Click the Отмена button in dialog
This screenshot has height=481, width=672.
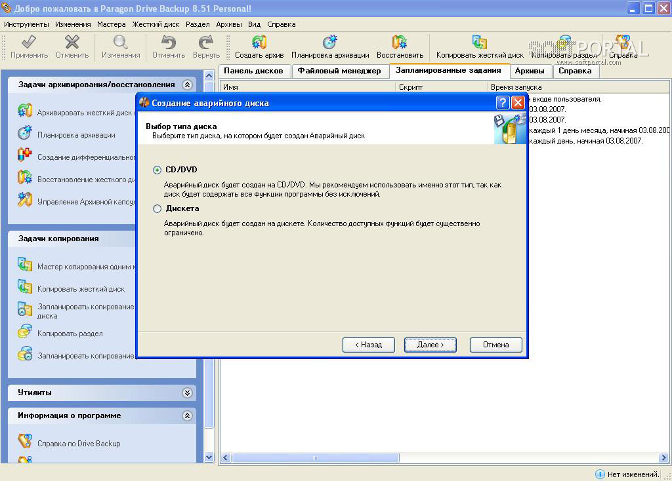coord(496,345)
